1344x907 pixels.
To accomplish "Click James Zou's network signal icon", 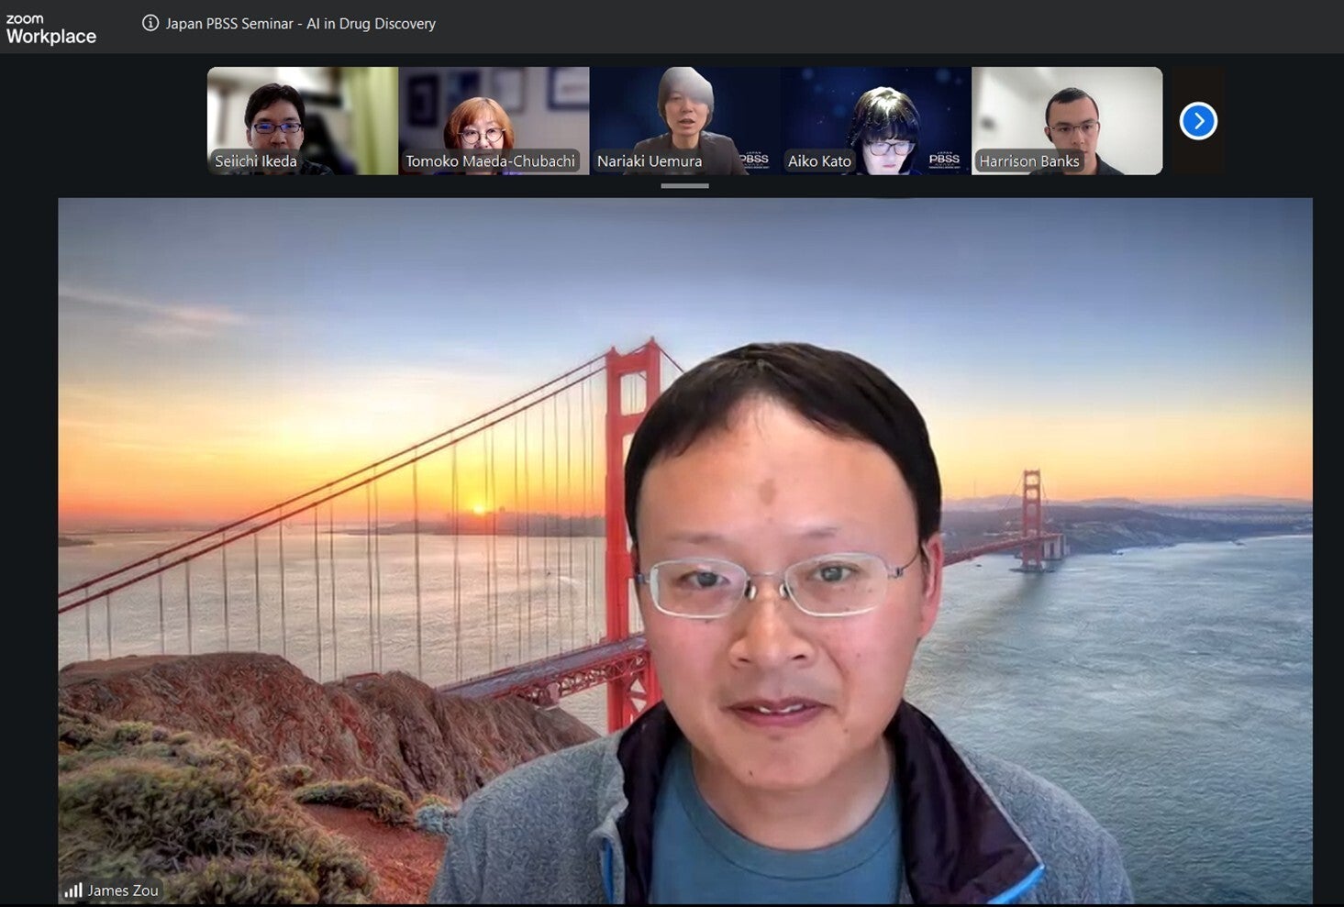I will pos(73,890).
